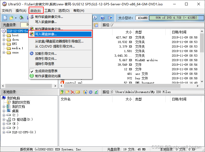The height and width of the screenshot is (152, 205).
Task: Click the lower pane 类型 column header
Action: point(149,99)
